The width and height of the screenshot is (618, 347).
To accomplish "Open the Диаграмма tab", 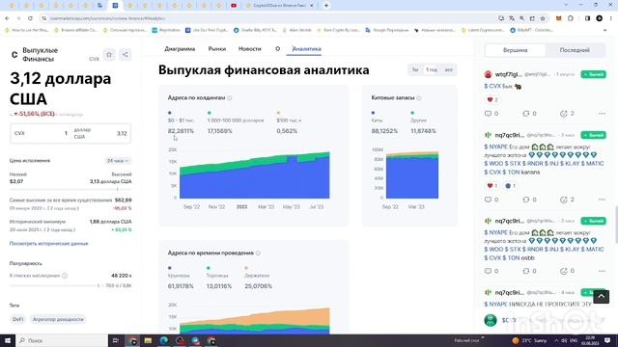I will 180,49.
